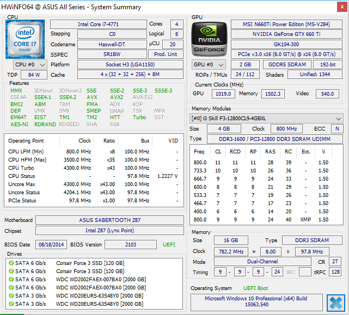This screenshot has height=315, width=349.
Task: Click the CPU Turbo operating point row
Action: click(94, 168)
